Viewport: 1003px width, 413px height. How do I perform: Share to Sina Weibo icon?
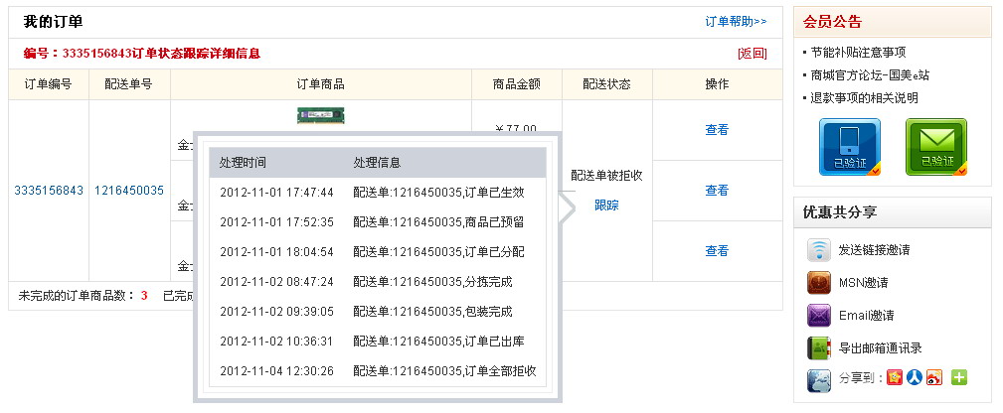pos(932,377)
